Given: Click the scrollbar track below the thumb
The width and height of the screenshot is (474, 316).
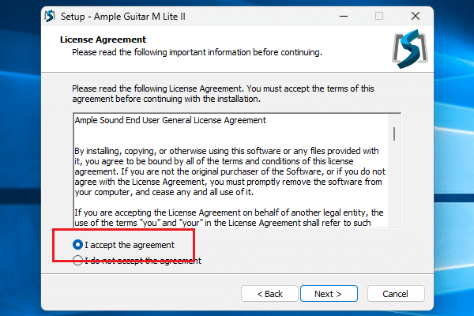Looking at the screenshot, I should click(395, 190).
